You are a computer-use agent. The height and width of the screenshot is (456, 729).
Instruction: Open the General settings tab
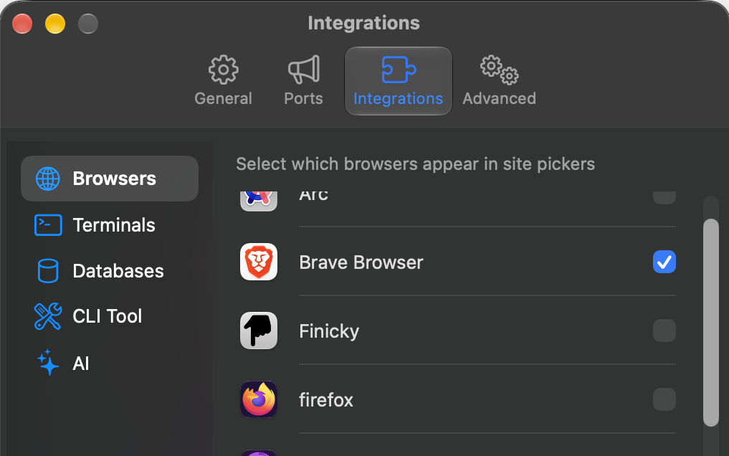tap(223, 81)
